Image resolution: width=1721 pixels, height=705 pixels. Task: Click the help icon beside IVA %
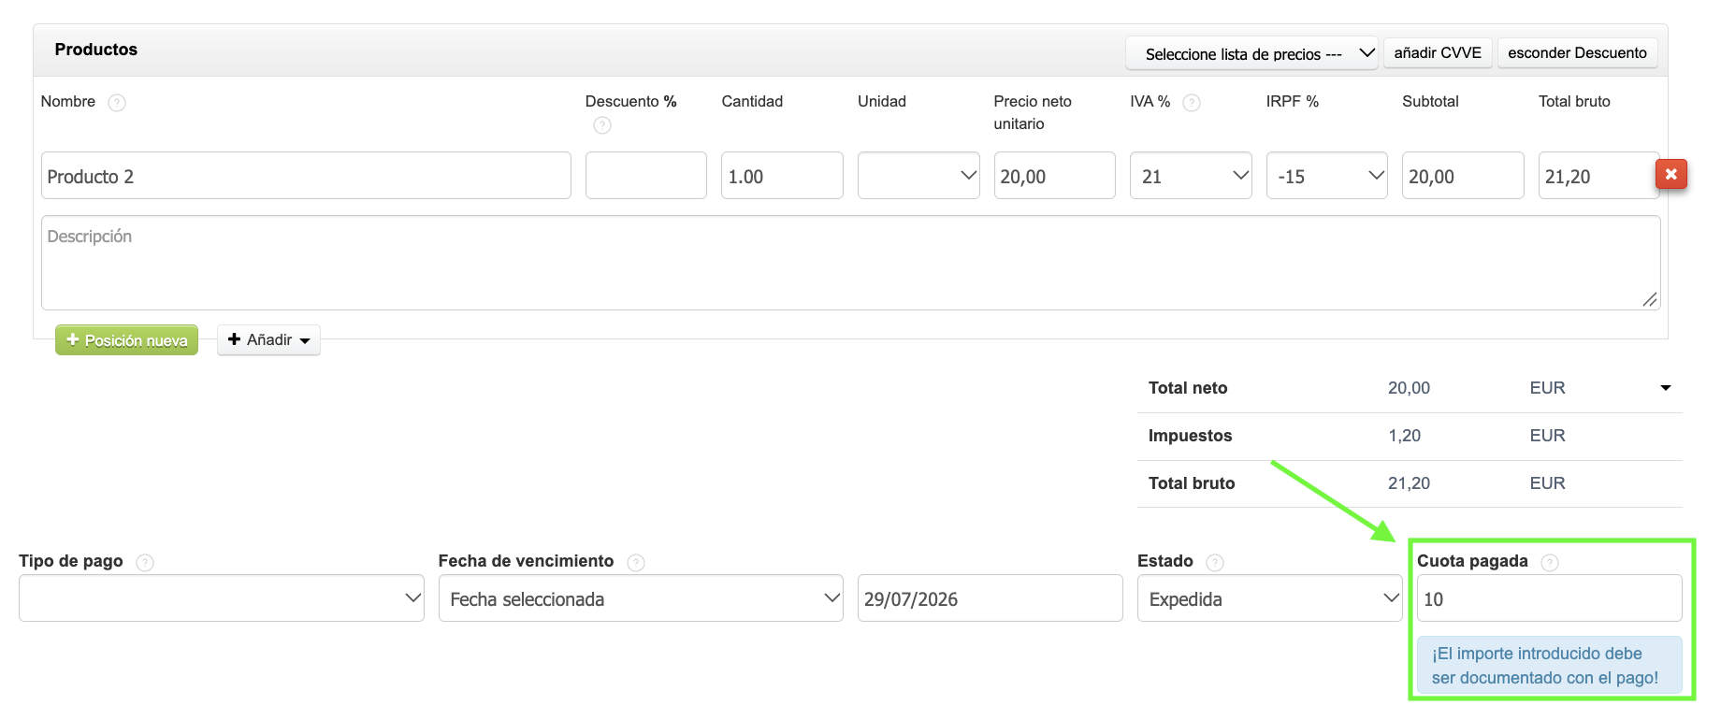1192,103
